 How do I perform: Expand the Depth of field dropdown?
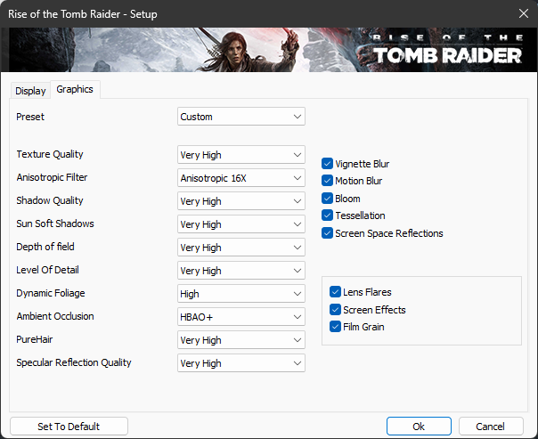(241, 248)
